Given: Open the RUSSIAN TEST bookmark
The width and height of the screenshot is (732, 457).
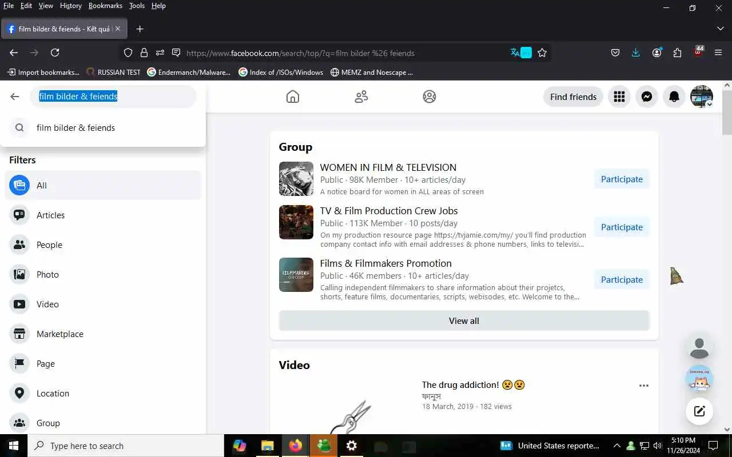Looking at the screenshot, I should (x=113, y=72).
